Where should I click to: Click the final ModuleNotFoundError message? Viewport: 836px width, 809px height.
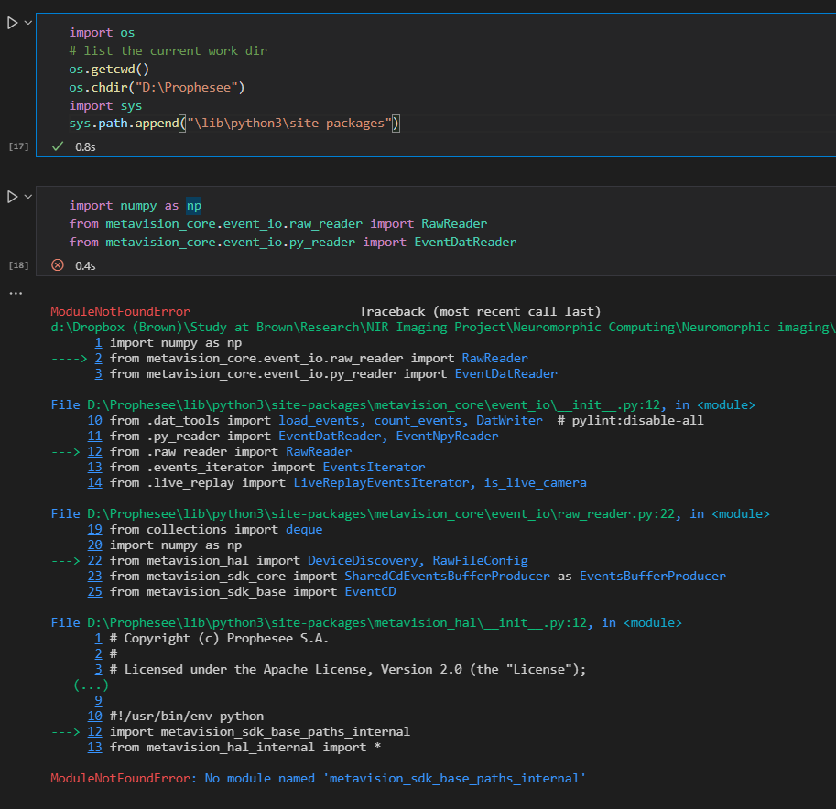point(319,778)
